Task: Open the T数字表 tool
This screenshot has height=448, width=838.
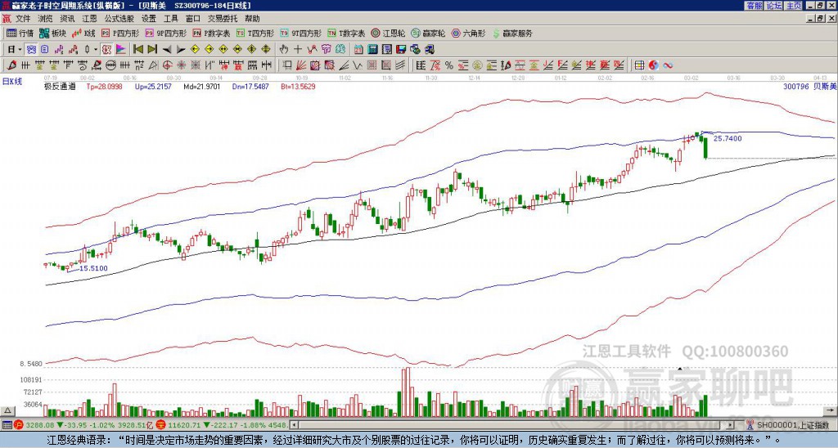Action: coord(346,33)
